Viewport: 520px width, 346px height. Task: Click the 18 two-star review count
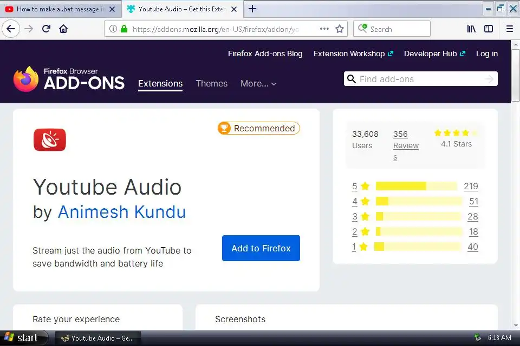click(473, 231)
